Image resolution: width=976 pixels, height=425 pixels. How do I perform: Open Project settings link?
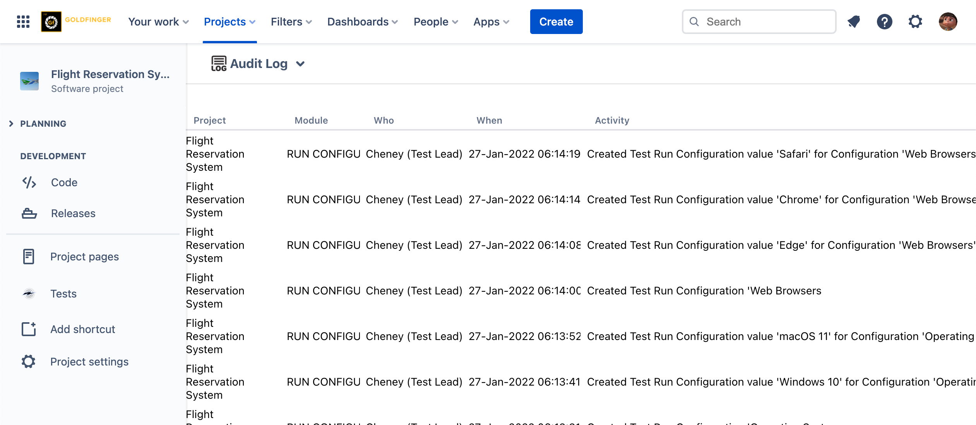point(89,362)
